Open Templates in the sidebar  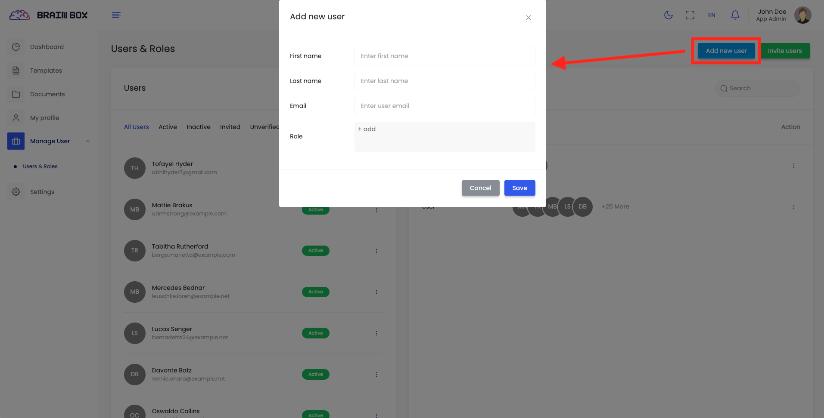coord(46,71)
